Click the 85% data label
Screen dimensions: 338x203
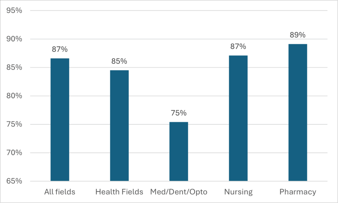(119, 61)
